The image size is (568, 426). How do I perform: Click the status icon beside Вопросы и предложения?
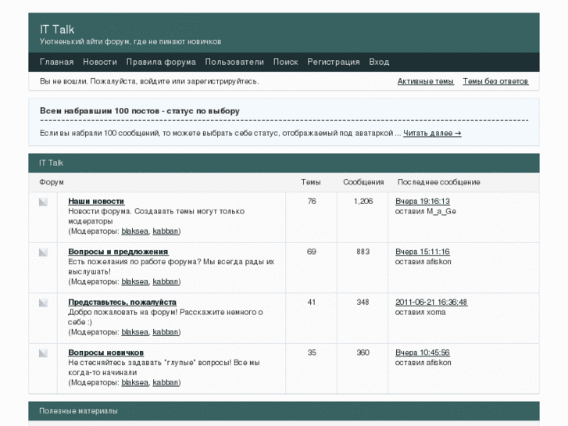(x=43, y=252)
